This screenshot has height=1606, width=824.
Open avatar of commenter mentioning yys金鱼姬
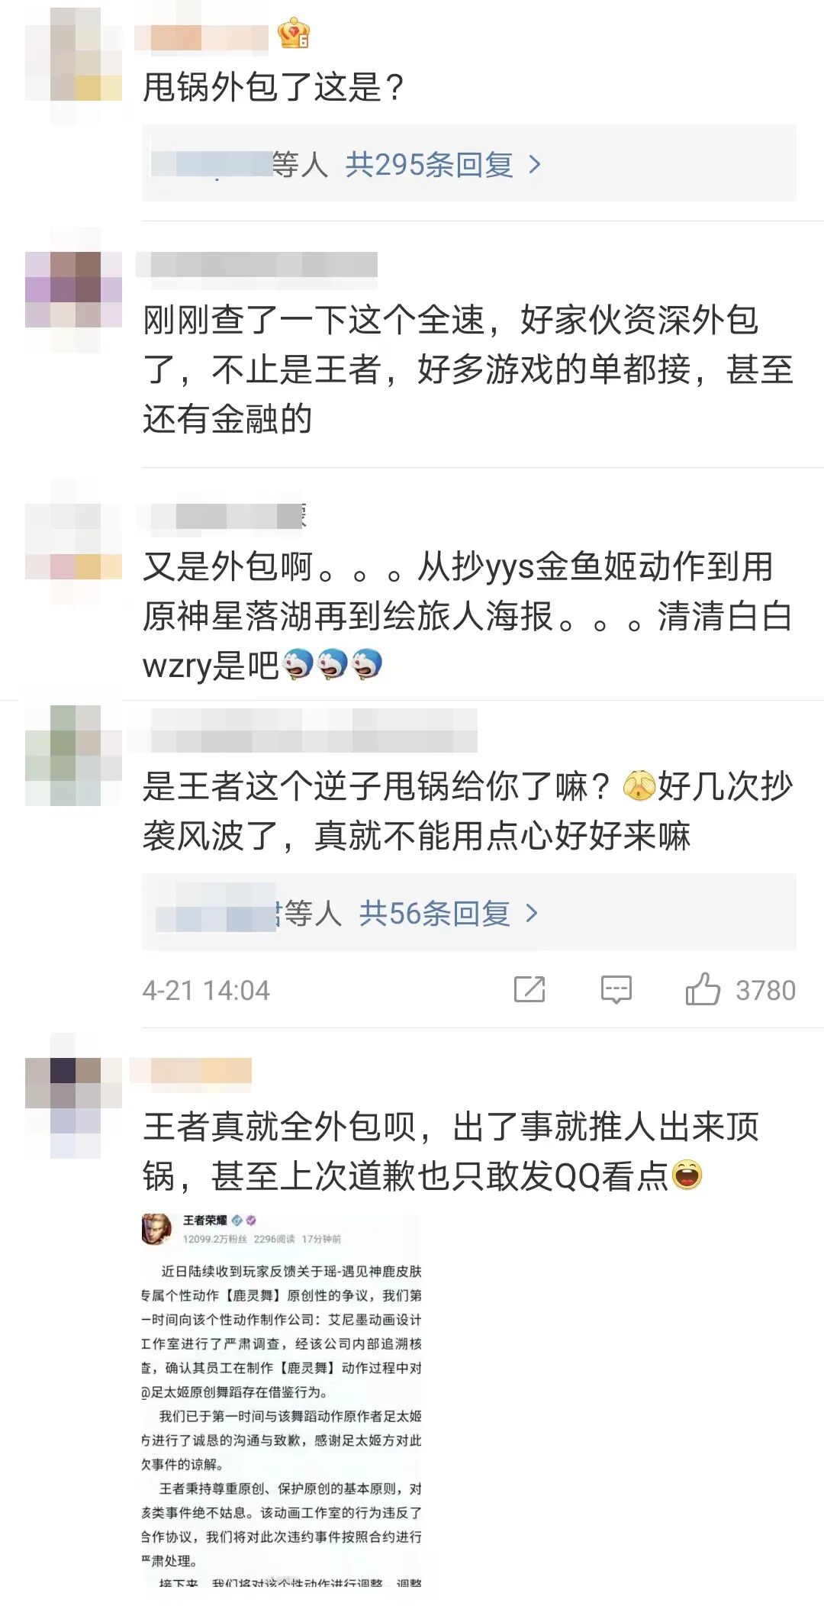click(74, 542)
